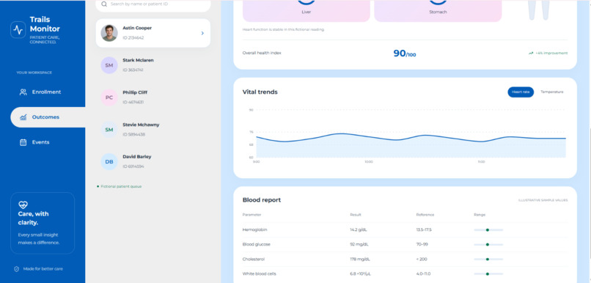Open the Enrollment workspace section
The height and width of the screenshot is (283, 591).
pos(48,92)
